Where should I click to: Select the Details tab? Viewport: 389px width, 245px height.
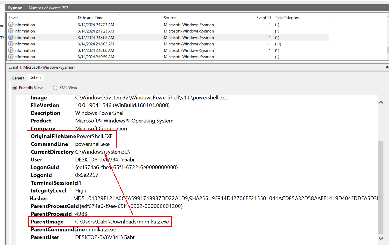[35, 77]
